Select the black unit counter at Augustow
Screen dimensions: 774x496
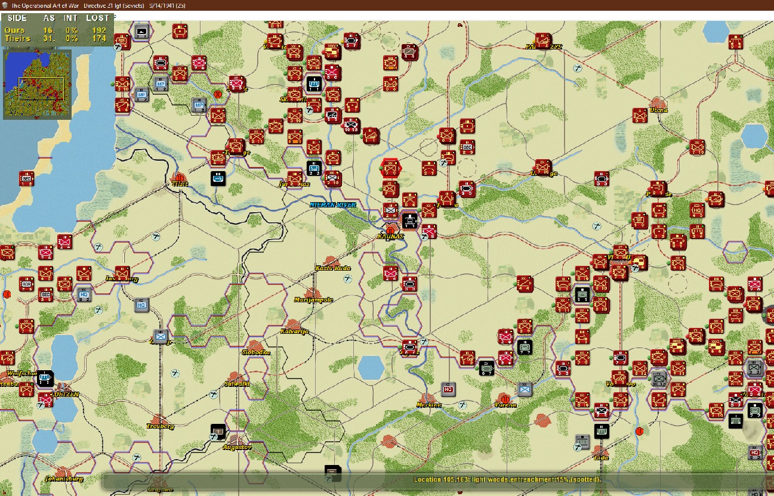pos(218,431)
